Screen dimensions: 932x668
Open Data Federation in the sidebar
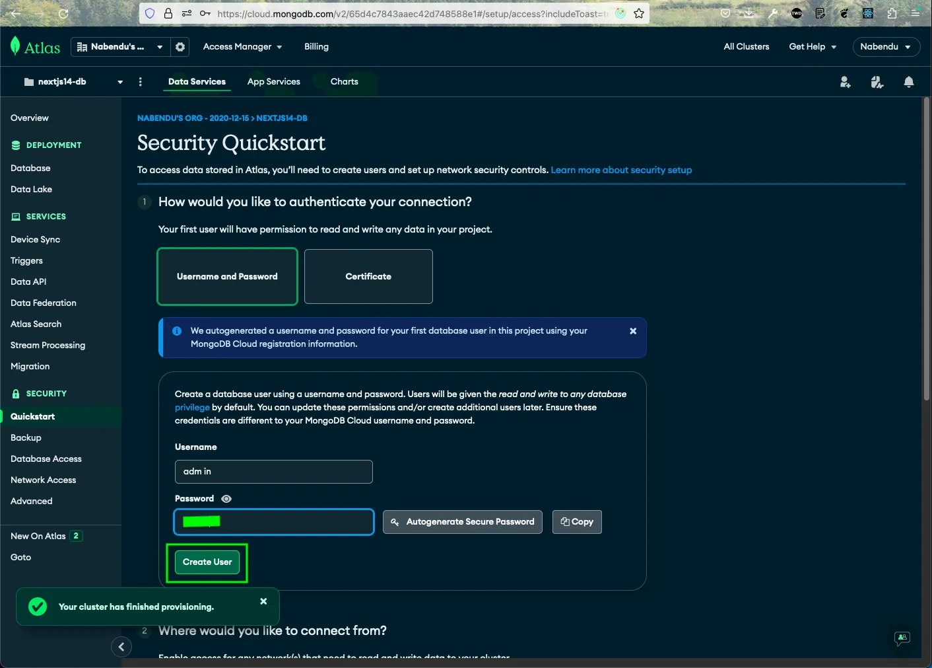point(44,303)
